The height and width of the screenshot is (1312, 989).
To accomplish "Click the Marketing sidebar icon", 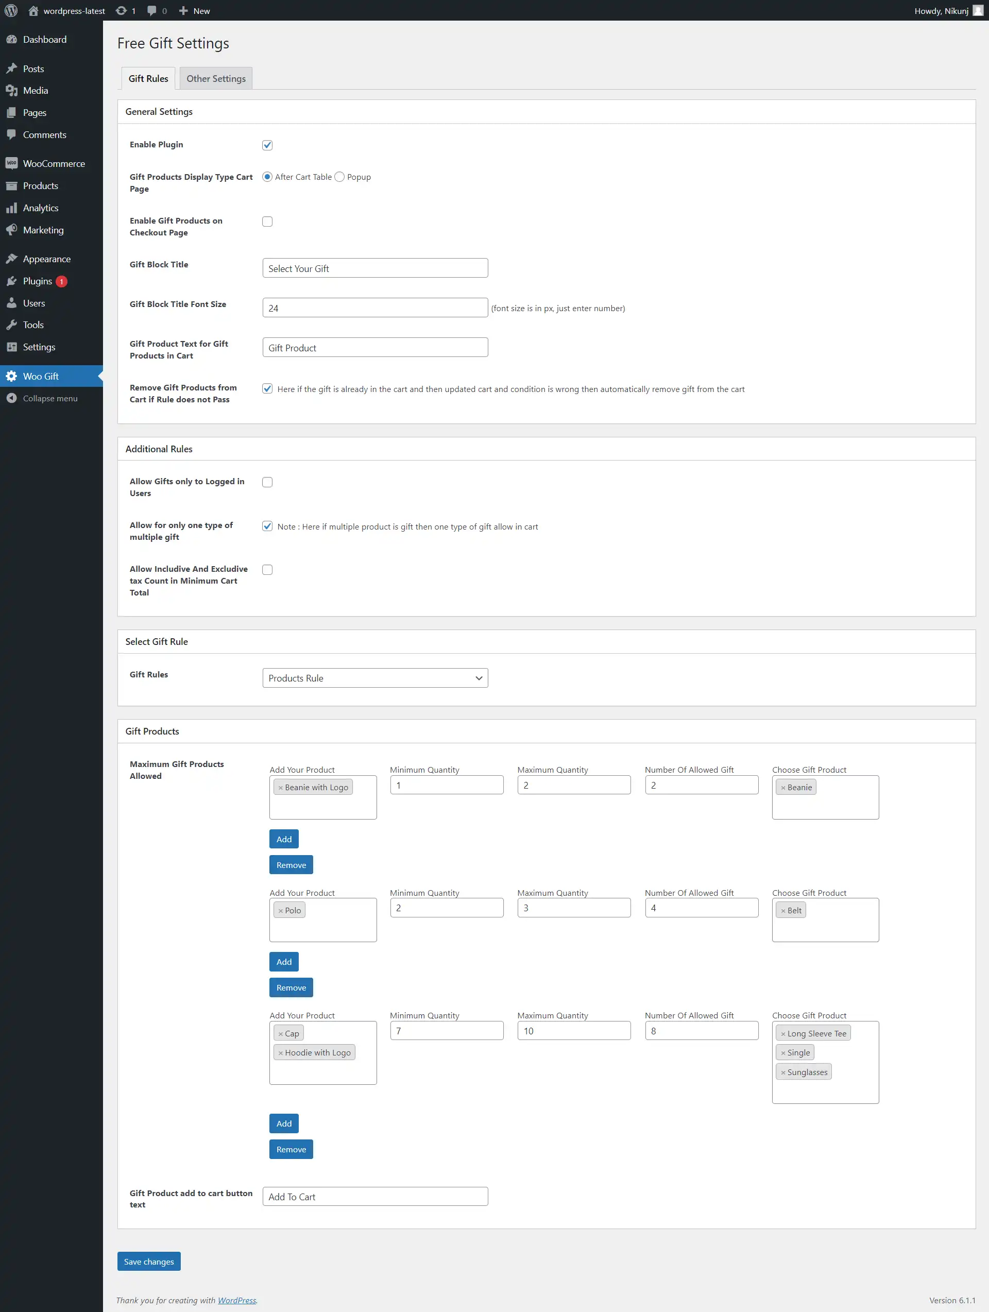I will [12, 230].
